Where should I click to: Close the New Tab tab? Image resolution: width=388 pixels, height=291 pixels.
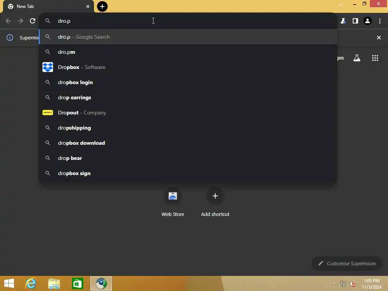point(88,6)
